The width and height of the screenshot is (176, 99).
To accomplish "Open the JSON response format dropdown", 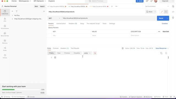I will click(x=87, y=53).
